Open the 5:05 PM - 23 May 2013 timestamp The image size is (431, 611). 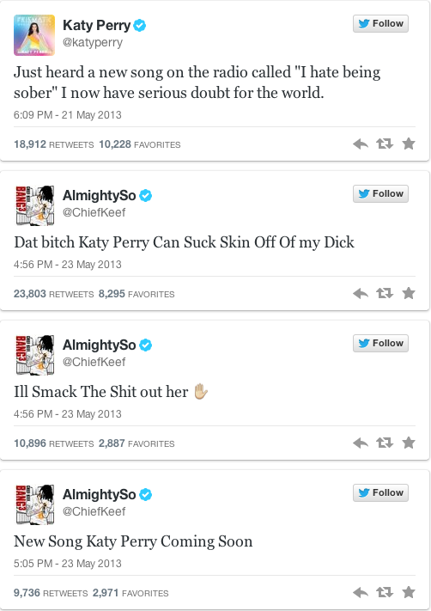pyautogui.click(x=67, y=564)
